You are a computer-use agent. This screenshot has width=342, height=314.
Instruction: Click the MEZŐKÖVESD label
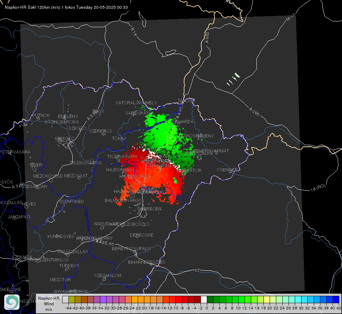click(48, 176)
